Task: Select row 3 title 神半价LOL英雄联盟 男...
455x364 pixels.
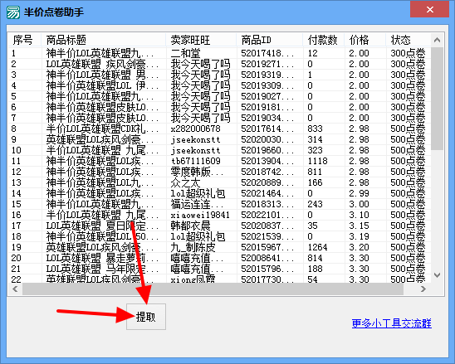Action: coord(102,75)
